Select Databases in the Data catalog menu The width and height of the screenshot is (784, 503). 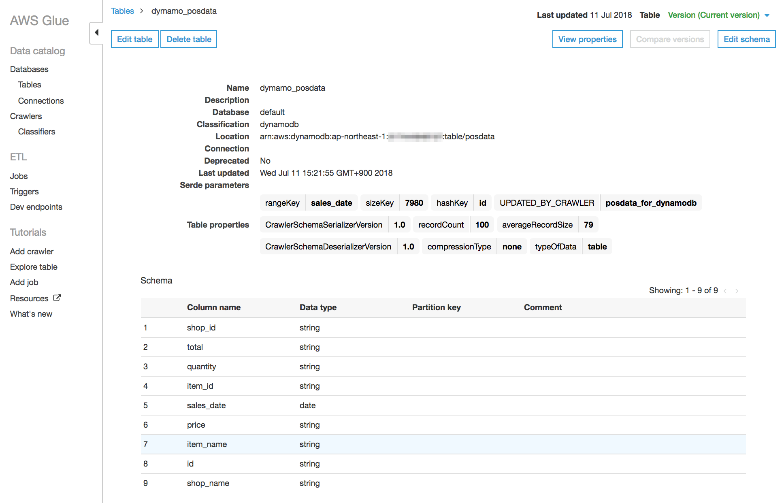29,69
